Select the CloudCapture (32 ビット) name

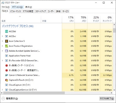coord(20,85)
